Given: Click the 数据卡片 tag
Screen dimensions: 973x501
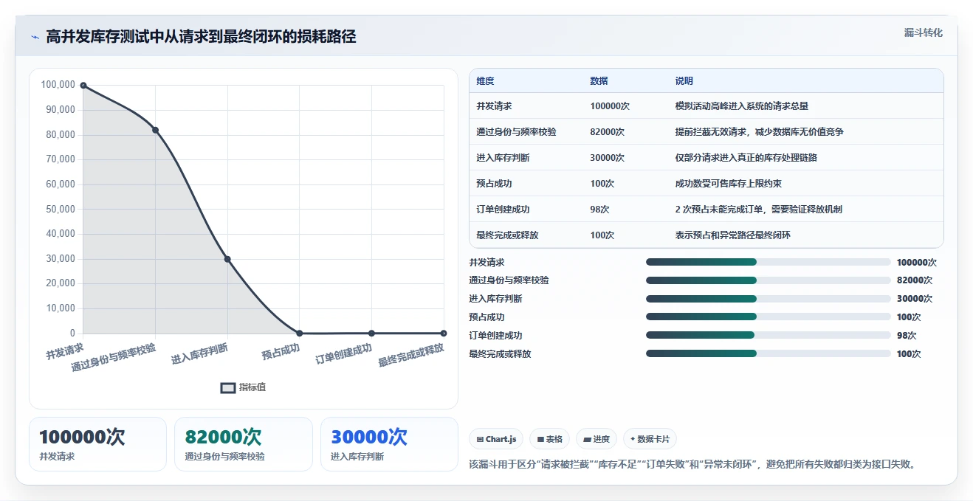Looking at the screenshot, I should [x=650, y=439].
